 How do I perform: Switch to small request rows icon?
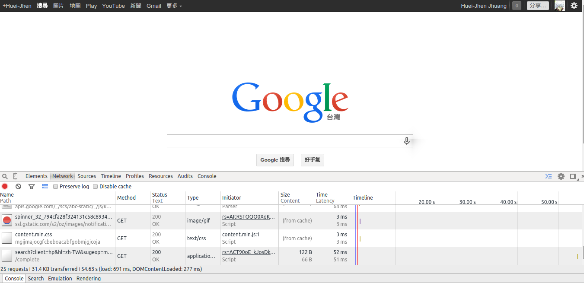[45, 187]
